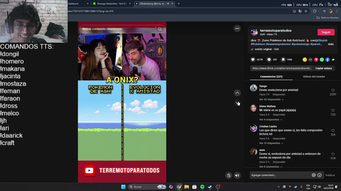341x191 pixels.
Task: Click the translate page icon in address bar
Action: coord(300,11)
